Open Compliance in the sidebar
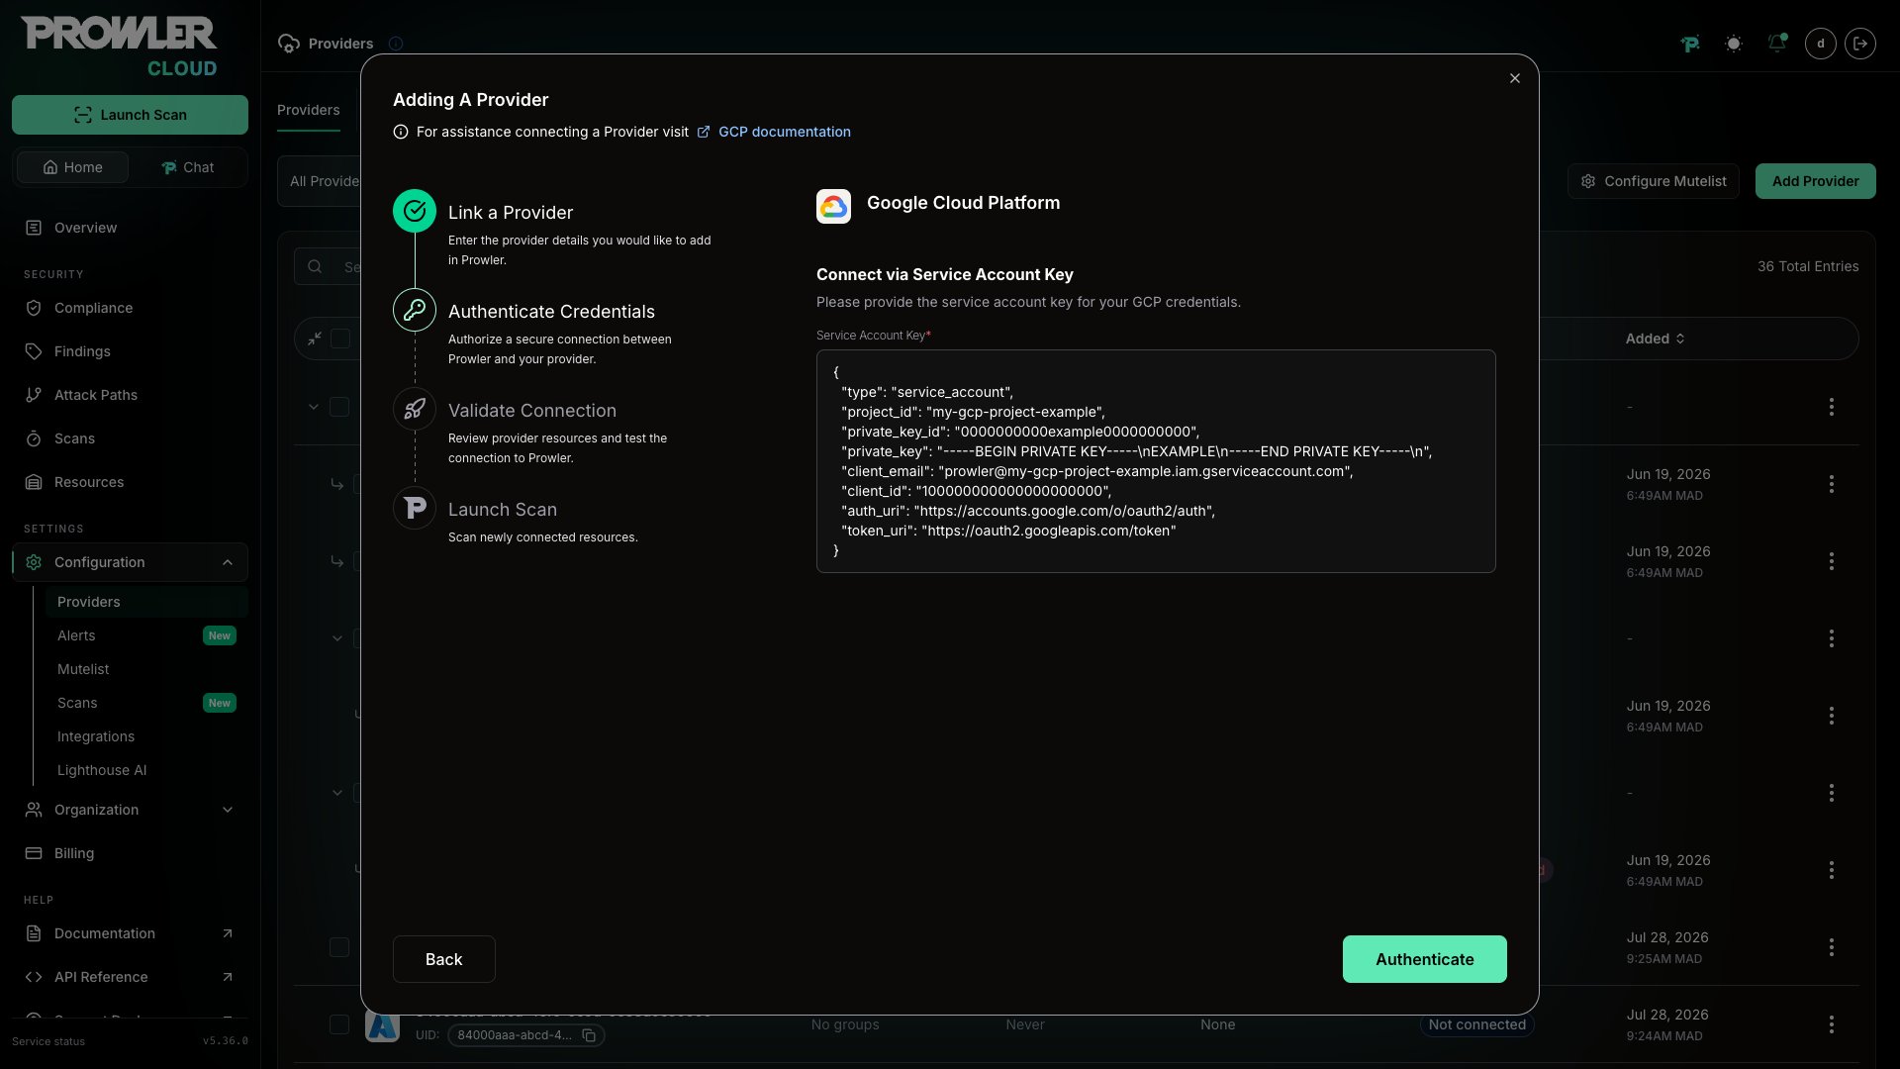The height and width of the screenshot is (1069, 1900). coord(93,308)
